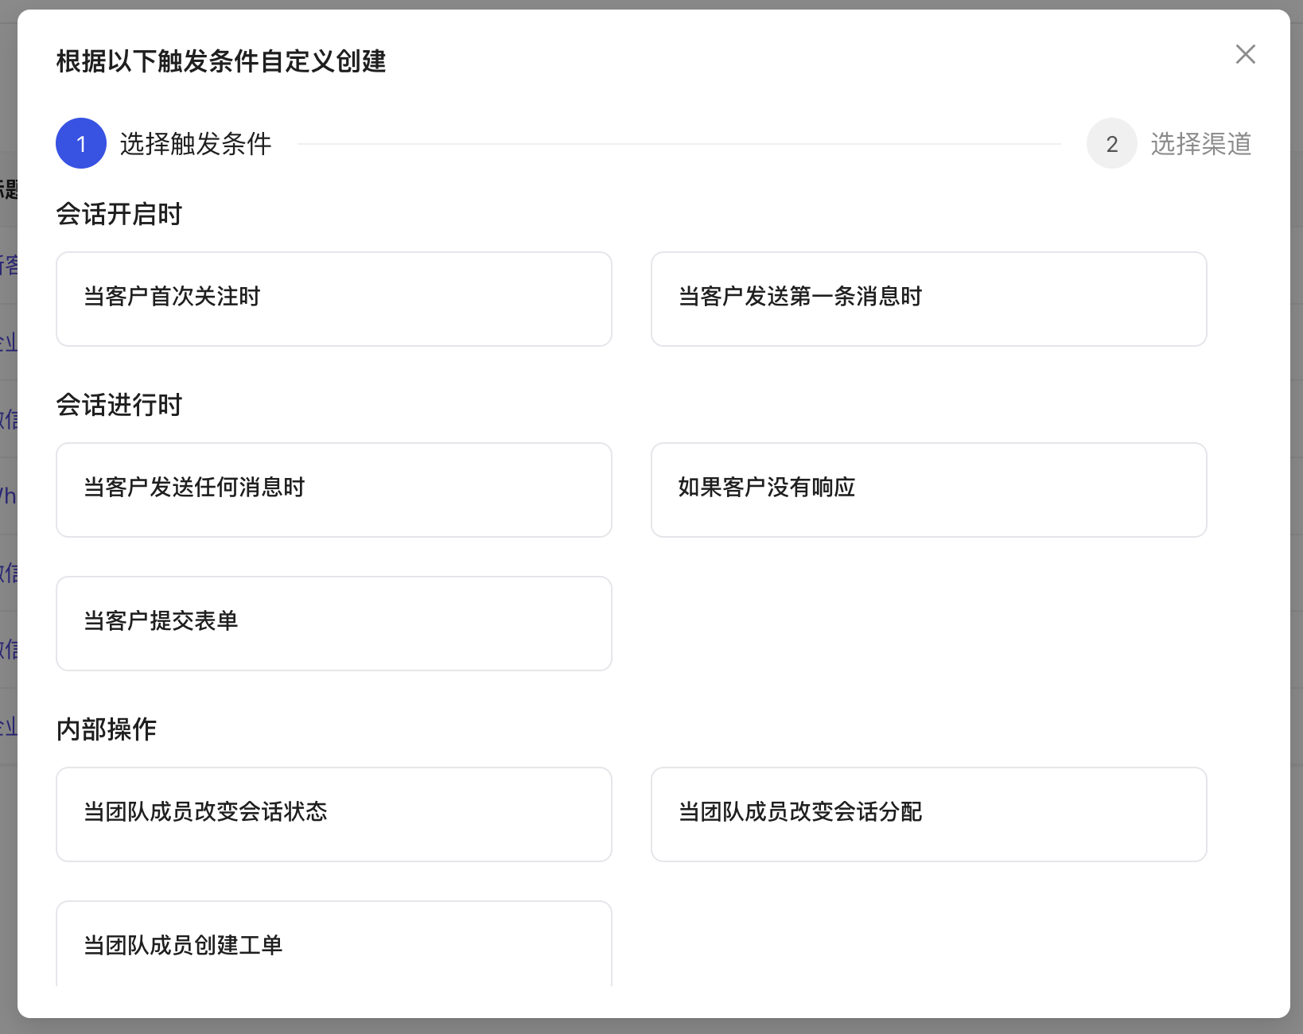Click the "选择触发条件" step label
The width and height of the screenshot is (1303, 1034).
[x=195, y=145]
